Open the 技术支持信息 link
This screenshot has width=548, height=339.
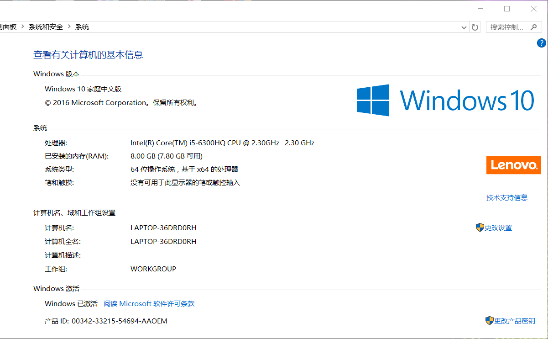tap(507, 197)
